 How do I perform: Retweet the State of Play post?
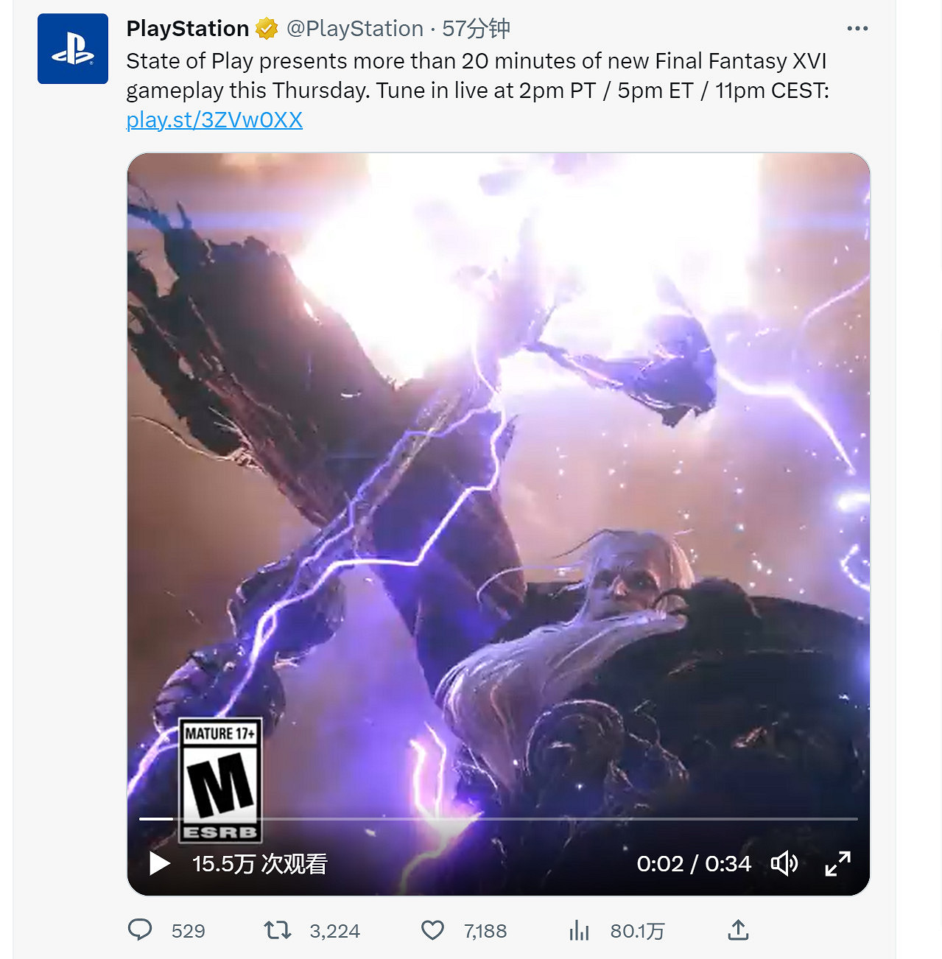click(278, 930)
